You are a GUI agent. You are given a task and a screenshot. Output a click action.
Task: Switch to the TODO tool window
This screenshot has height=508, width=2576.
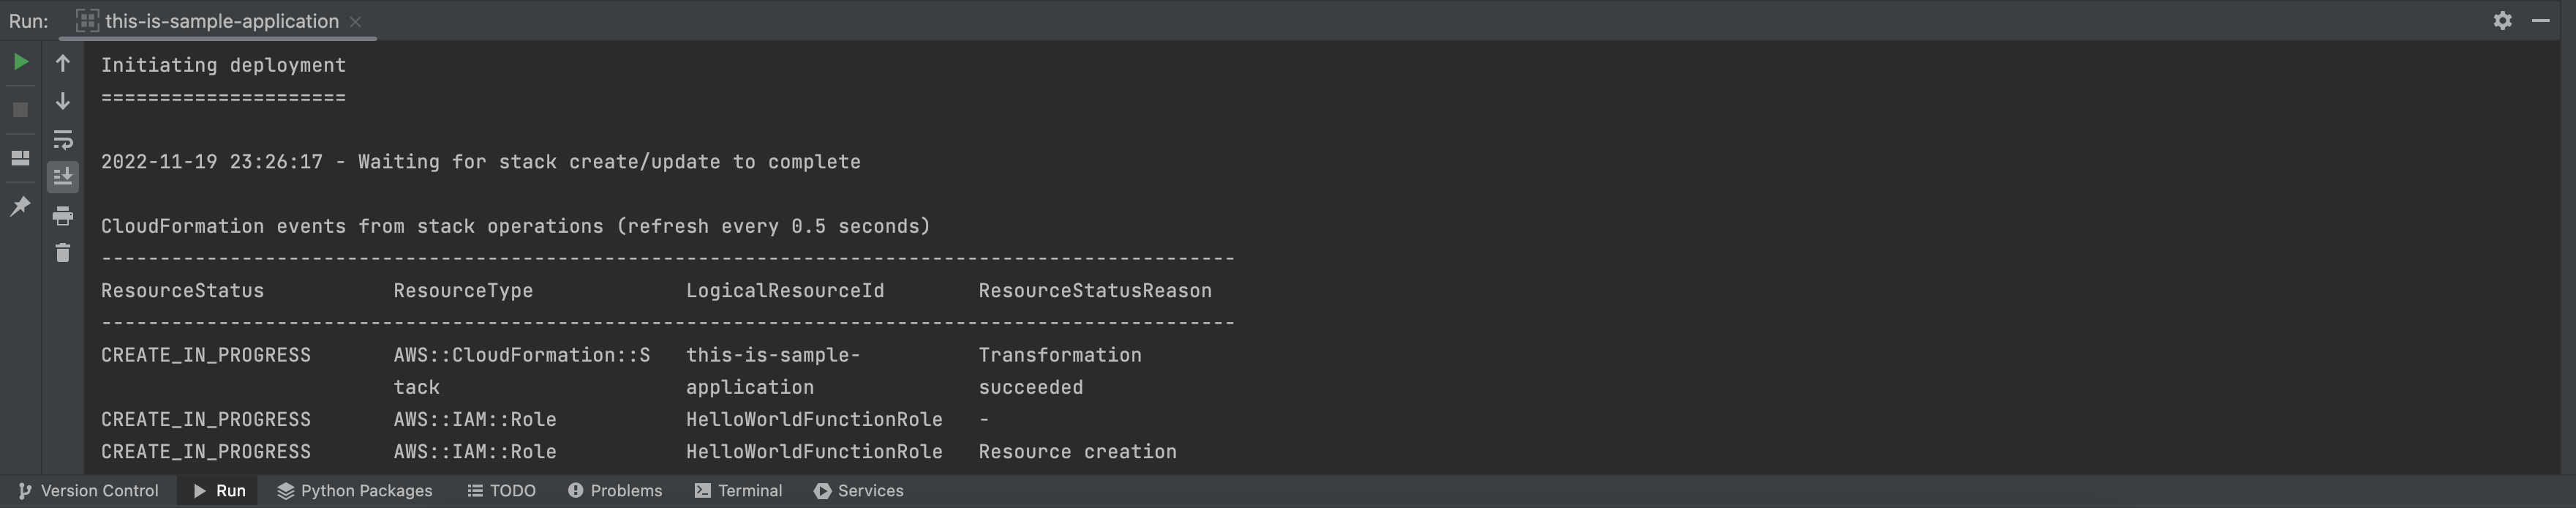(502, 491)
